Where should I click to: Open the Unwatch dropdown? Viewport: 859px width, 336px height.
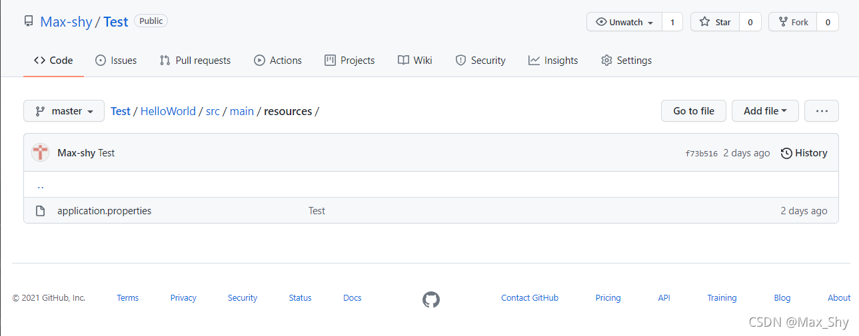click(x=624, y=22)
